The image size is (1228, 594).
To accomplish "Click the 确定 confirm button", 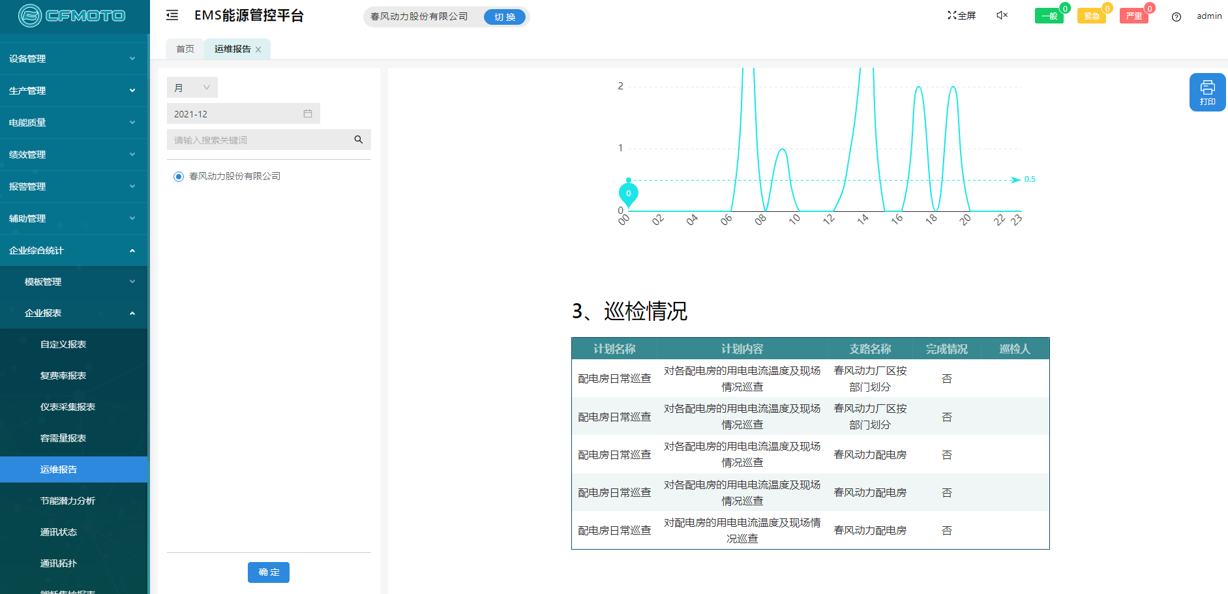I will (268, 572).
